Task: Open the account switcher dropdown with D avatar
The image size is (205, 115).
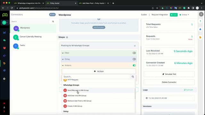Action: coord(5,23)
